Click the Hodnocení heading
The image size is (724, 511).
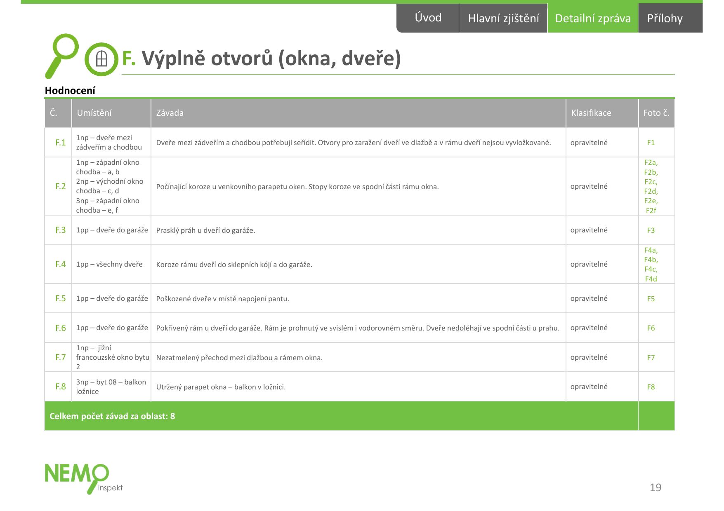pos(70,91)
